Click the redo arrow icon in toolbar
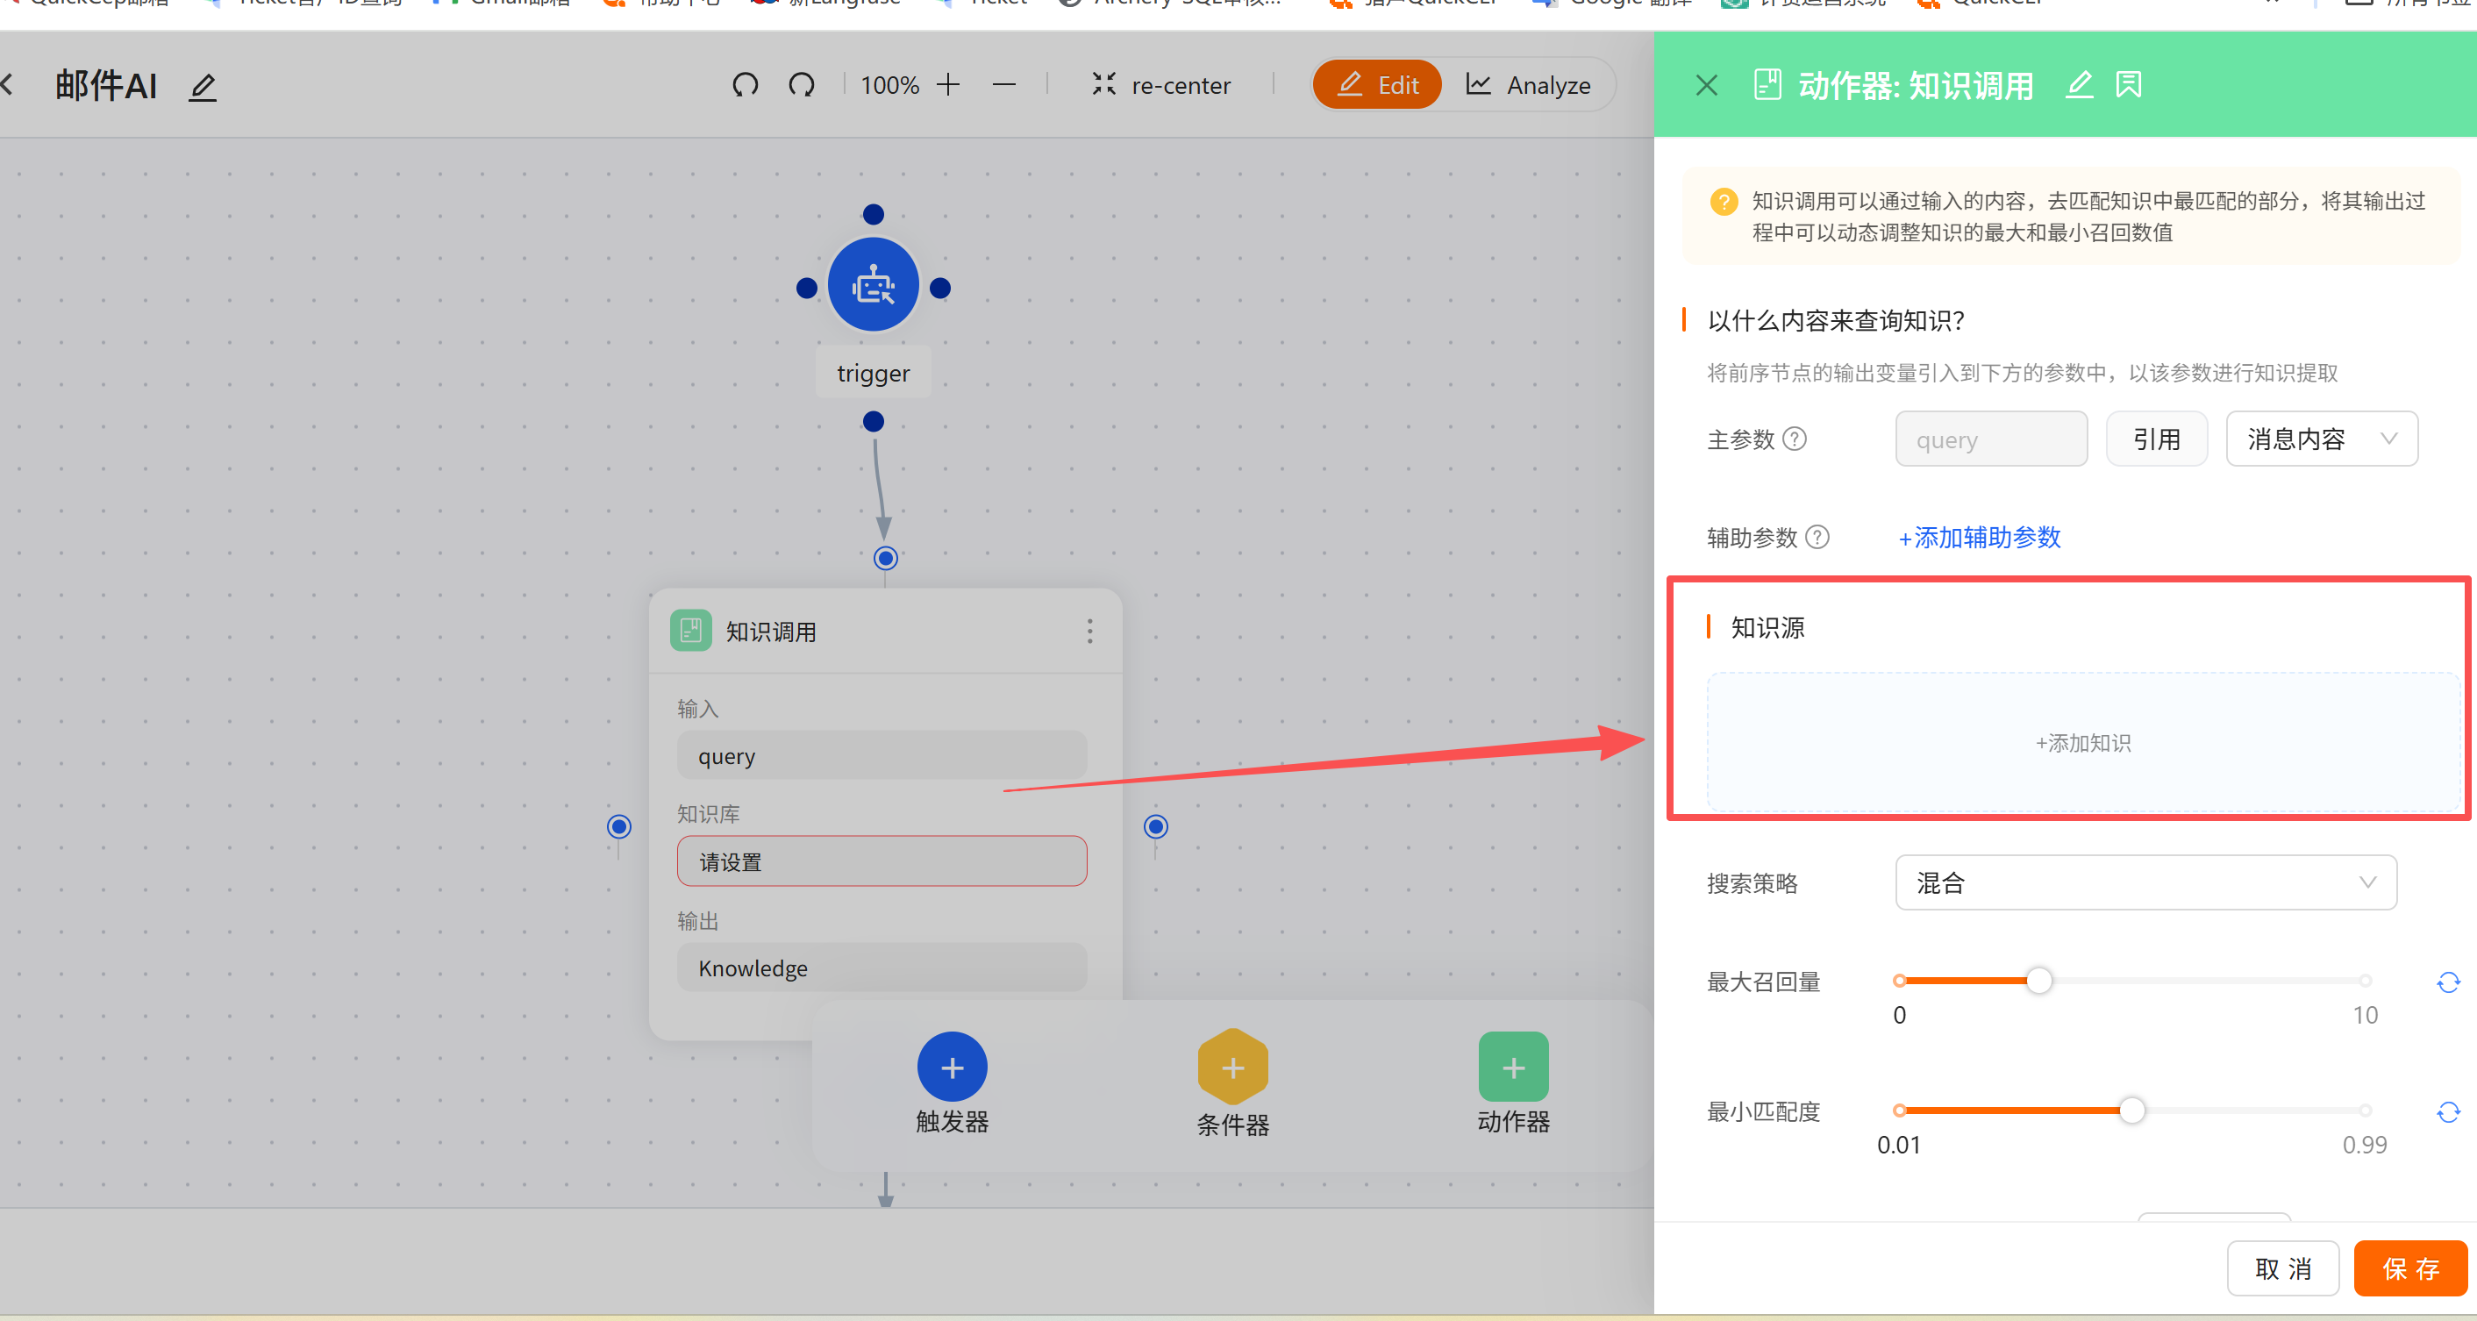Screen dimensions: 2477x1321 (801, 84)
